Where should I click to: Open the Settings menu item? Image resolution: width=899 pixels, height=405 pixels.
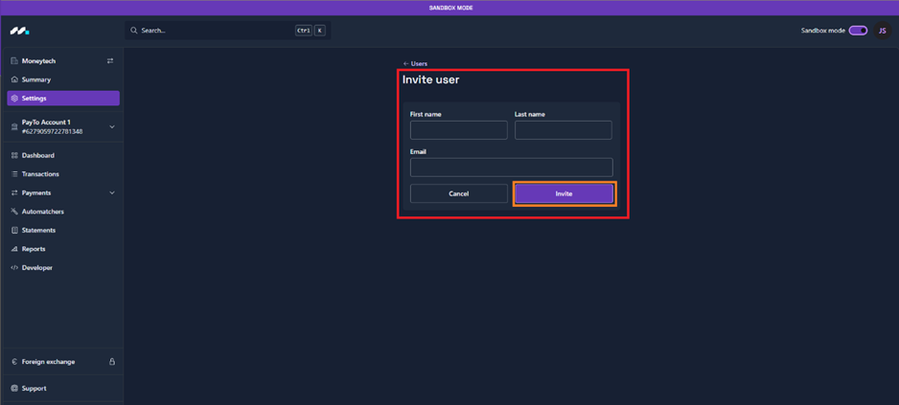coord(63,98)
